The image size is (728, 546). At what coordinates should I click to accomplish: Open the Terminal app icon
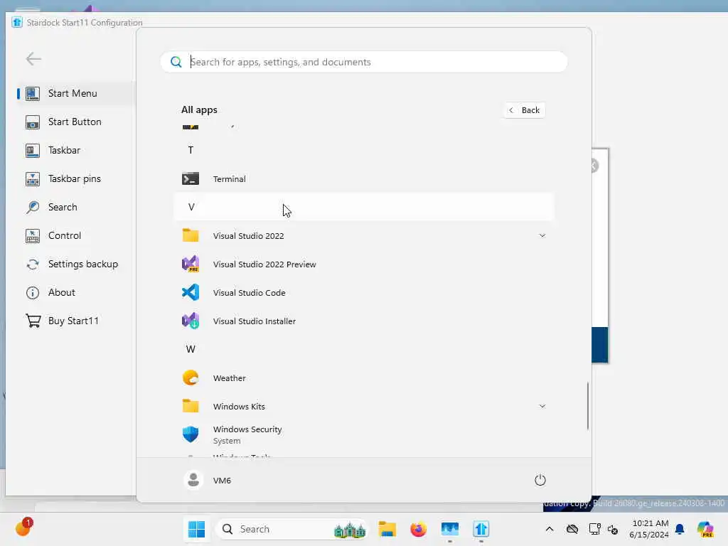point(191,178)
